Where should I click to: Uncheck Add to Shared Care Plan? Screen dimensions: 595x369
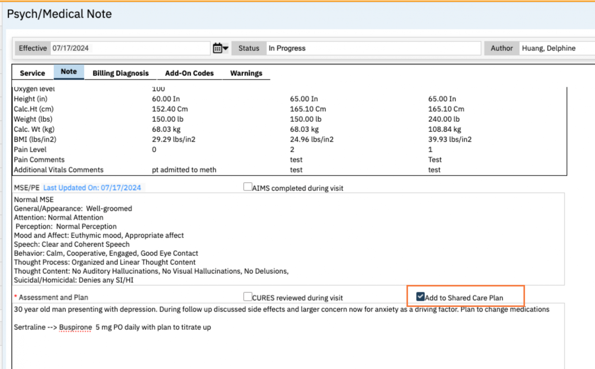(x=420, y=297)
